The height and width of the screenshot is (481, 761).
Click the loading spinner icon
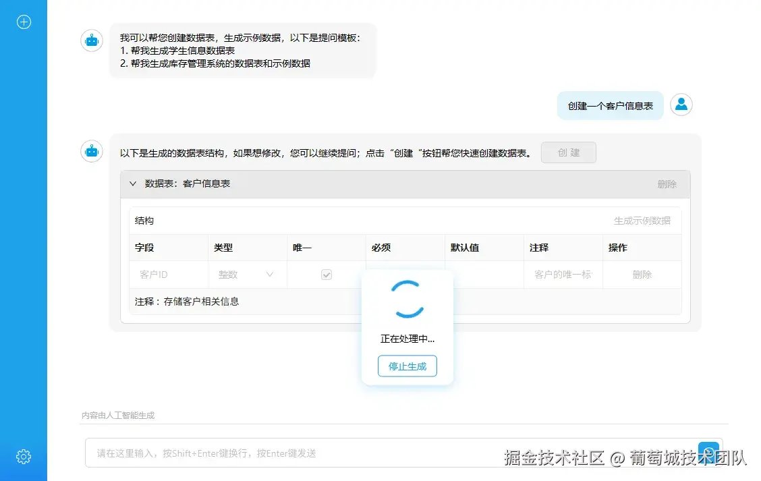point(407,299)
